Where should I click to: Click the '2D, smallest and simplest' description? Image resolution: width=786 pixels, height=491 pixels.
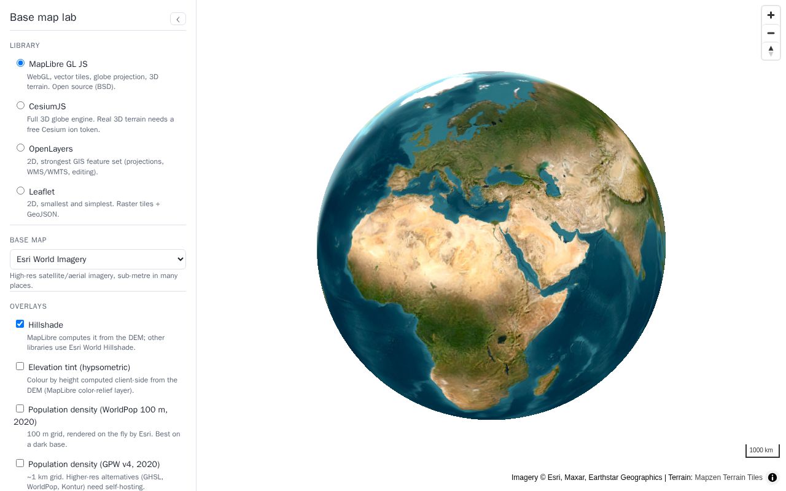coord(93,209)
